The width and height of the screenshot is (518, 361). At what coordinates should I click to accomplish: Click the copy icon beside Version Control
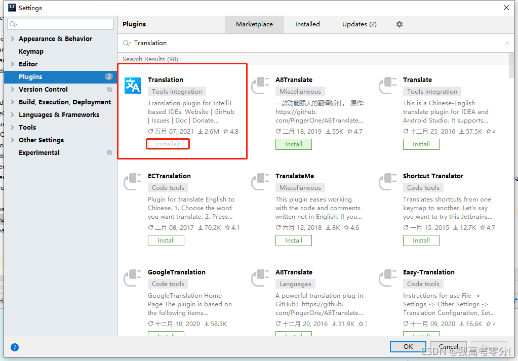tap(110, 90)
